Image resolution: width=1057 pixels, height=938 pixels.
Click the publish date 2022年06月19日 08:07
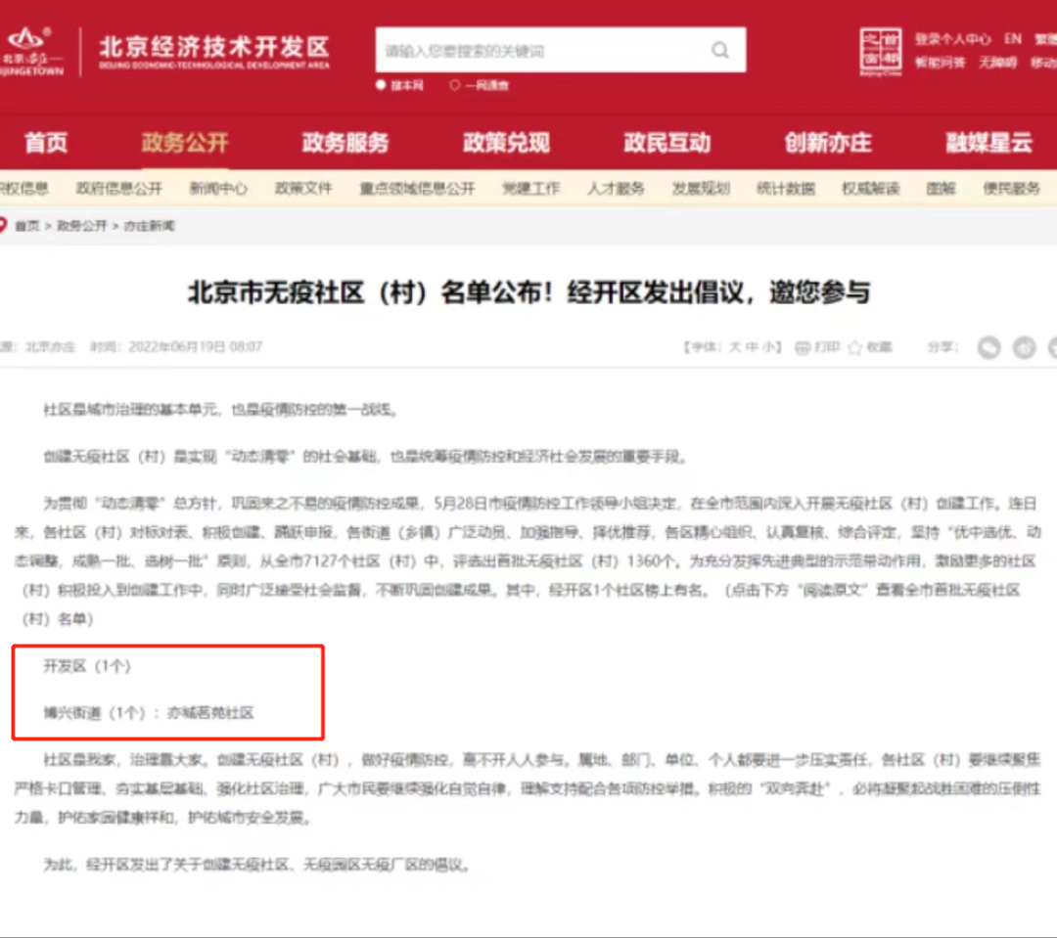pyautogui.click(x=195, y=347)
